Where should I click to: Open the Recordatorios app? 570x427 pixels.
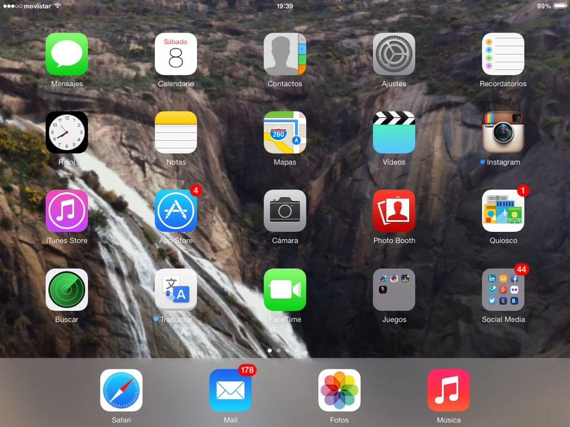click(x=503, y=54)
